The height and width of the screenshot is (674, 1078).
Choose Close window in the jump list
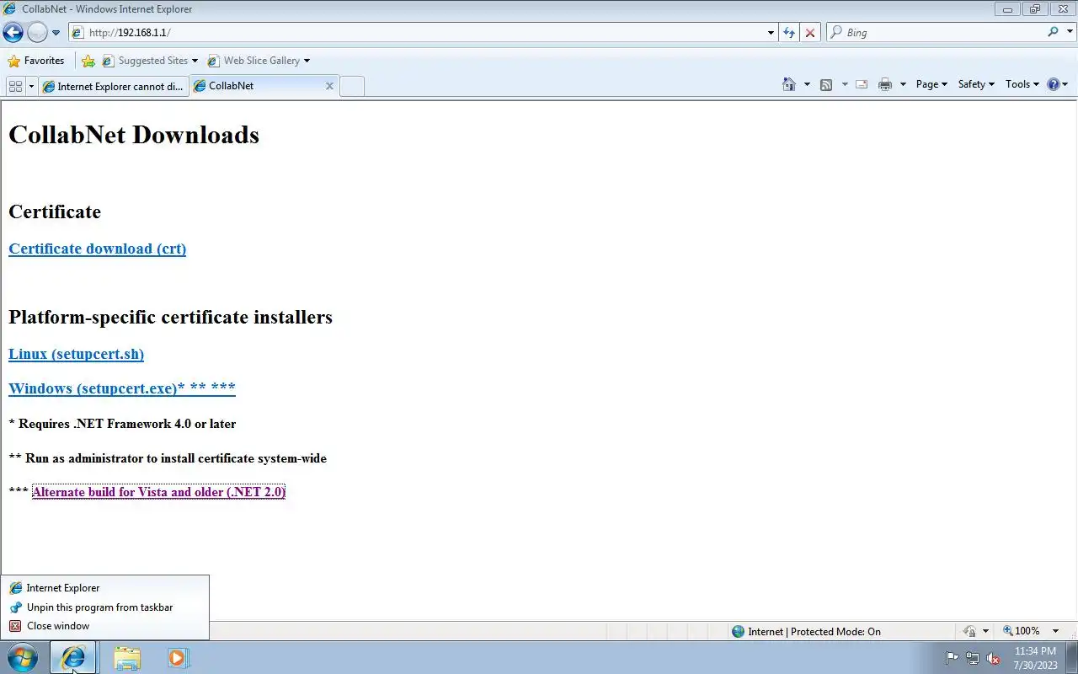(104, 626)
